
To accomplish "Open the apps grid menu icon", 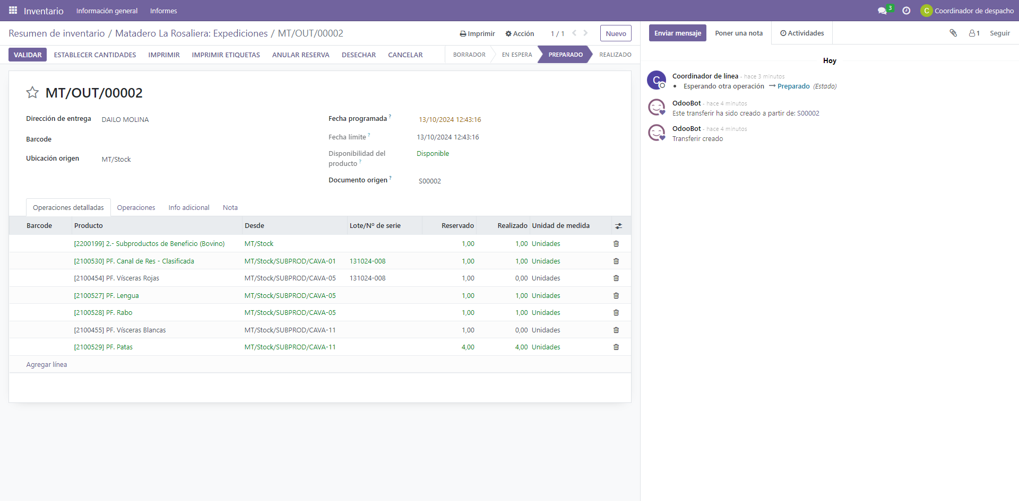I will pos(13,11).
